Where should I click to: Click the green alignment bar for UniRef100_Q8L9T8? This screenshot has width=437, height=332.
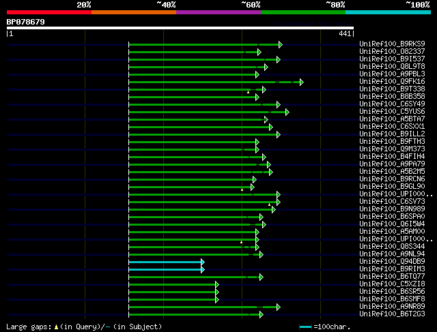tap(197, 67)
